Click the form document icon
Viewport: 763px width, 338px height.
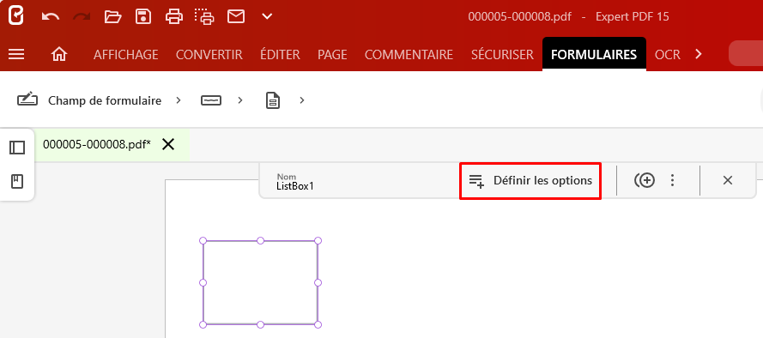coord(273,100)
